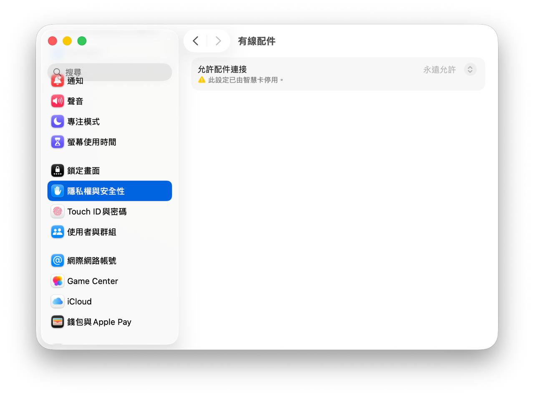Click the 使用者與群組 people icon
534x397 pixels.
pyautogui.click(x=58, y=232)
